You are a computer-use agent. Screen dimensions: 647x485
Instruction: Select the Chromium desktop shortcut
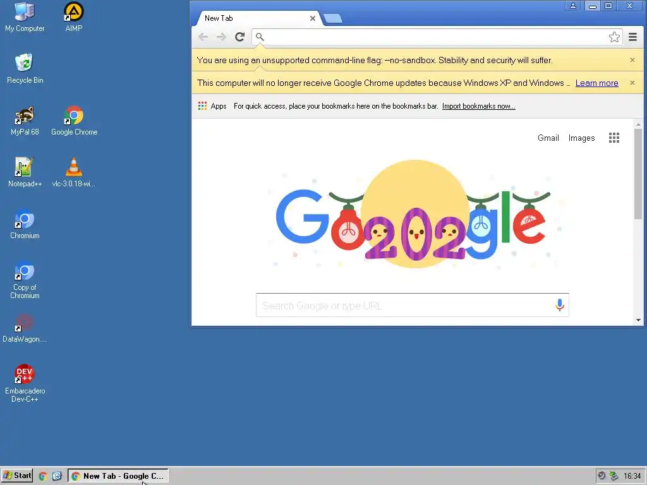(x=25, y=224)
